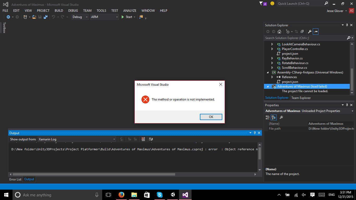Open the PROJECT menu

43,11
